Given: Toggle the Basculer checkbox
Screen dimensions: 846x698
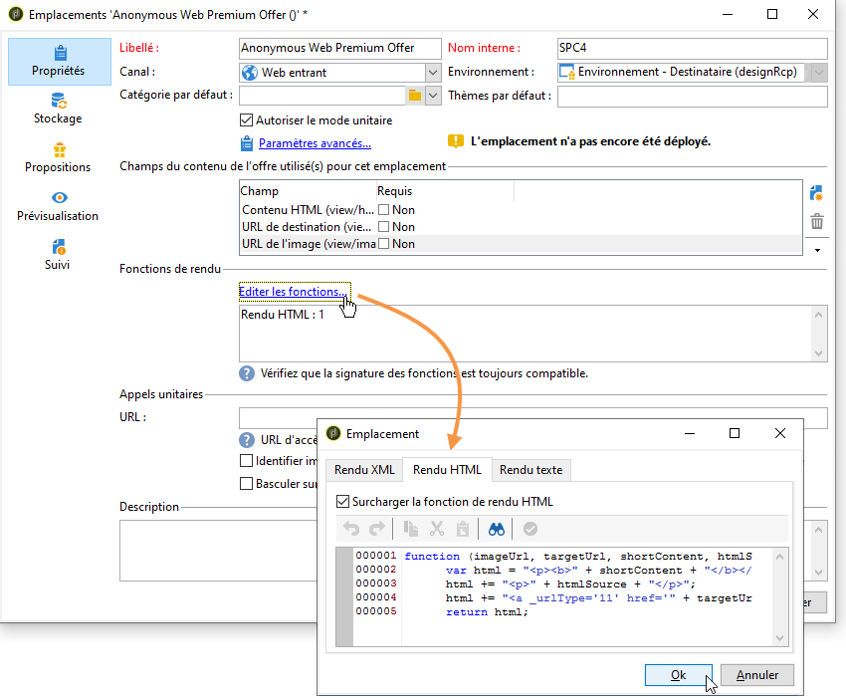Looking at the screenshot, I should [246, 484].
